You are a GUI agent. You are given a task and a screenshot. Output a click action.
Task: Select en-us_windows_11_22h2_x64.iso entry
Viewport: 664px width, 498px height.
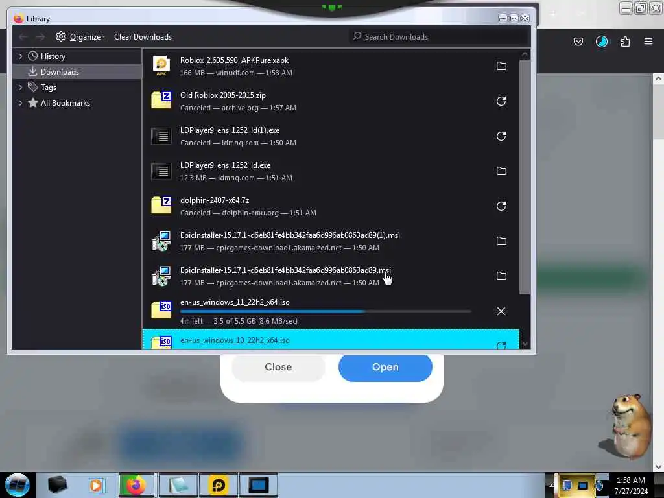click(331, 311)
